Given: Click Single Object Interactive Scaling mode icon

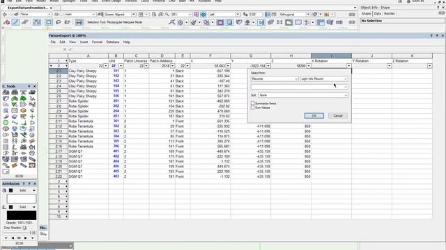Looking at the screenshot, I should click(15, 22).
